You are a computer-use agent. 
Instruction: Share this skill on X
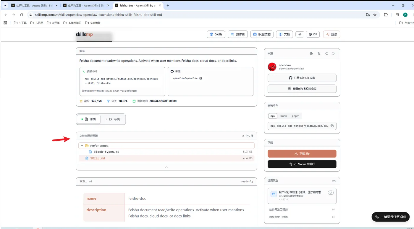[x=319, y=54]
